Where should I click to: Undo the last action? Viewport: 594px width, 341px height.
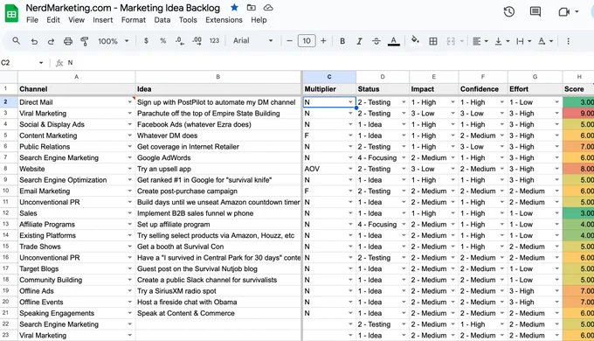(x=34, y=41)
